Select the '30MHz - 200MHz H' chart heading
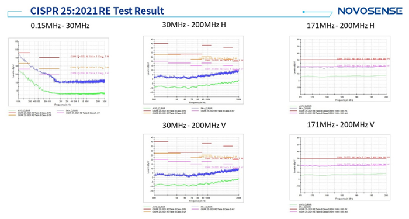 tap(194, 25)
